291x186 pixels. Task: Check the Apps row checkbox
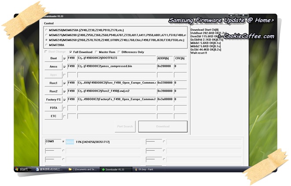pyautogui.click(x=64, y=75)
